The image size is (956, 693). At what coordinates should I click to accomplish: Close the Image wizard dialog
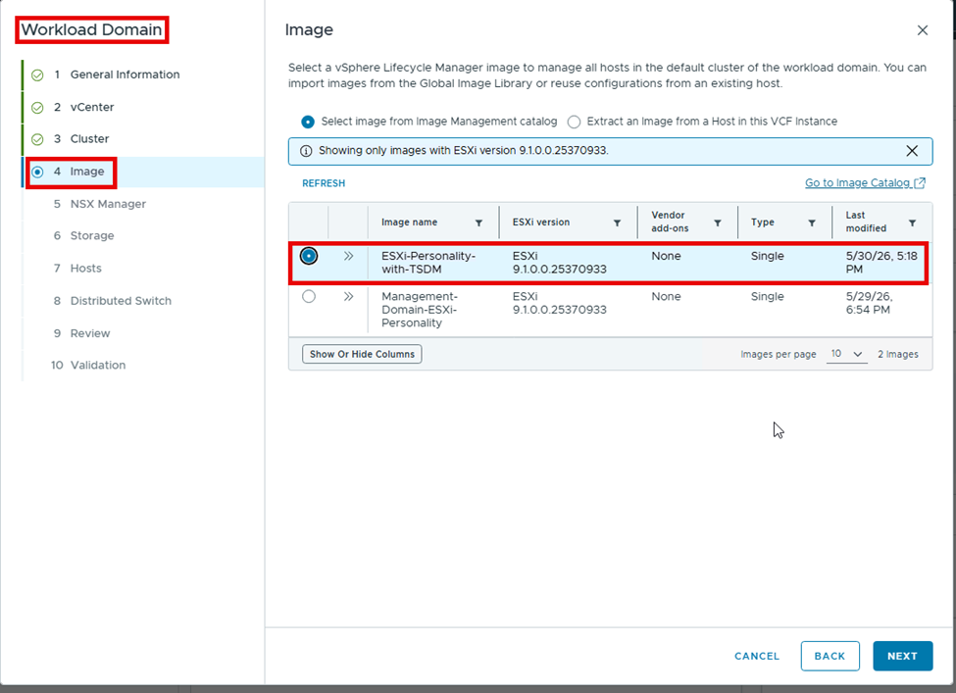click(x=923, y=30)
